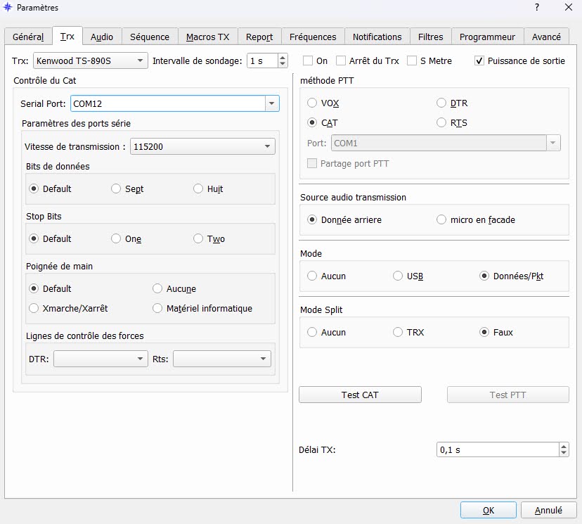Select Two stop bits

point(198,238)
